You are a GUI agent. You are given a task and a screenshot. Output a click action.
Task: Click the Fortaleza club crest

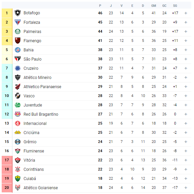point(18,22)
